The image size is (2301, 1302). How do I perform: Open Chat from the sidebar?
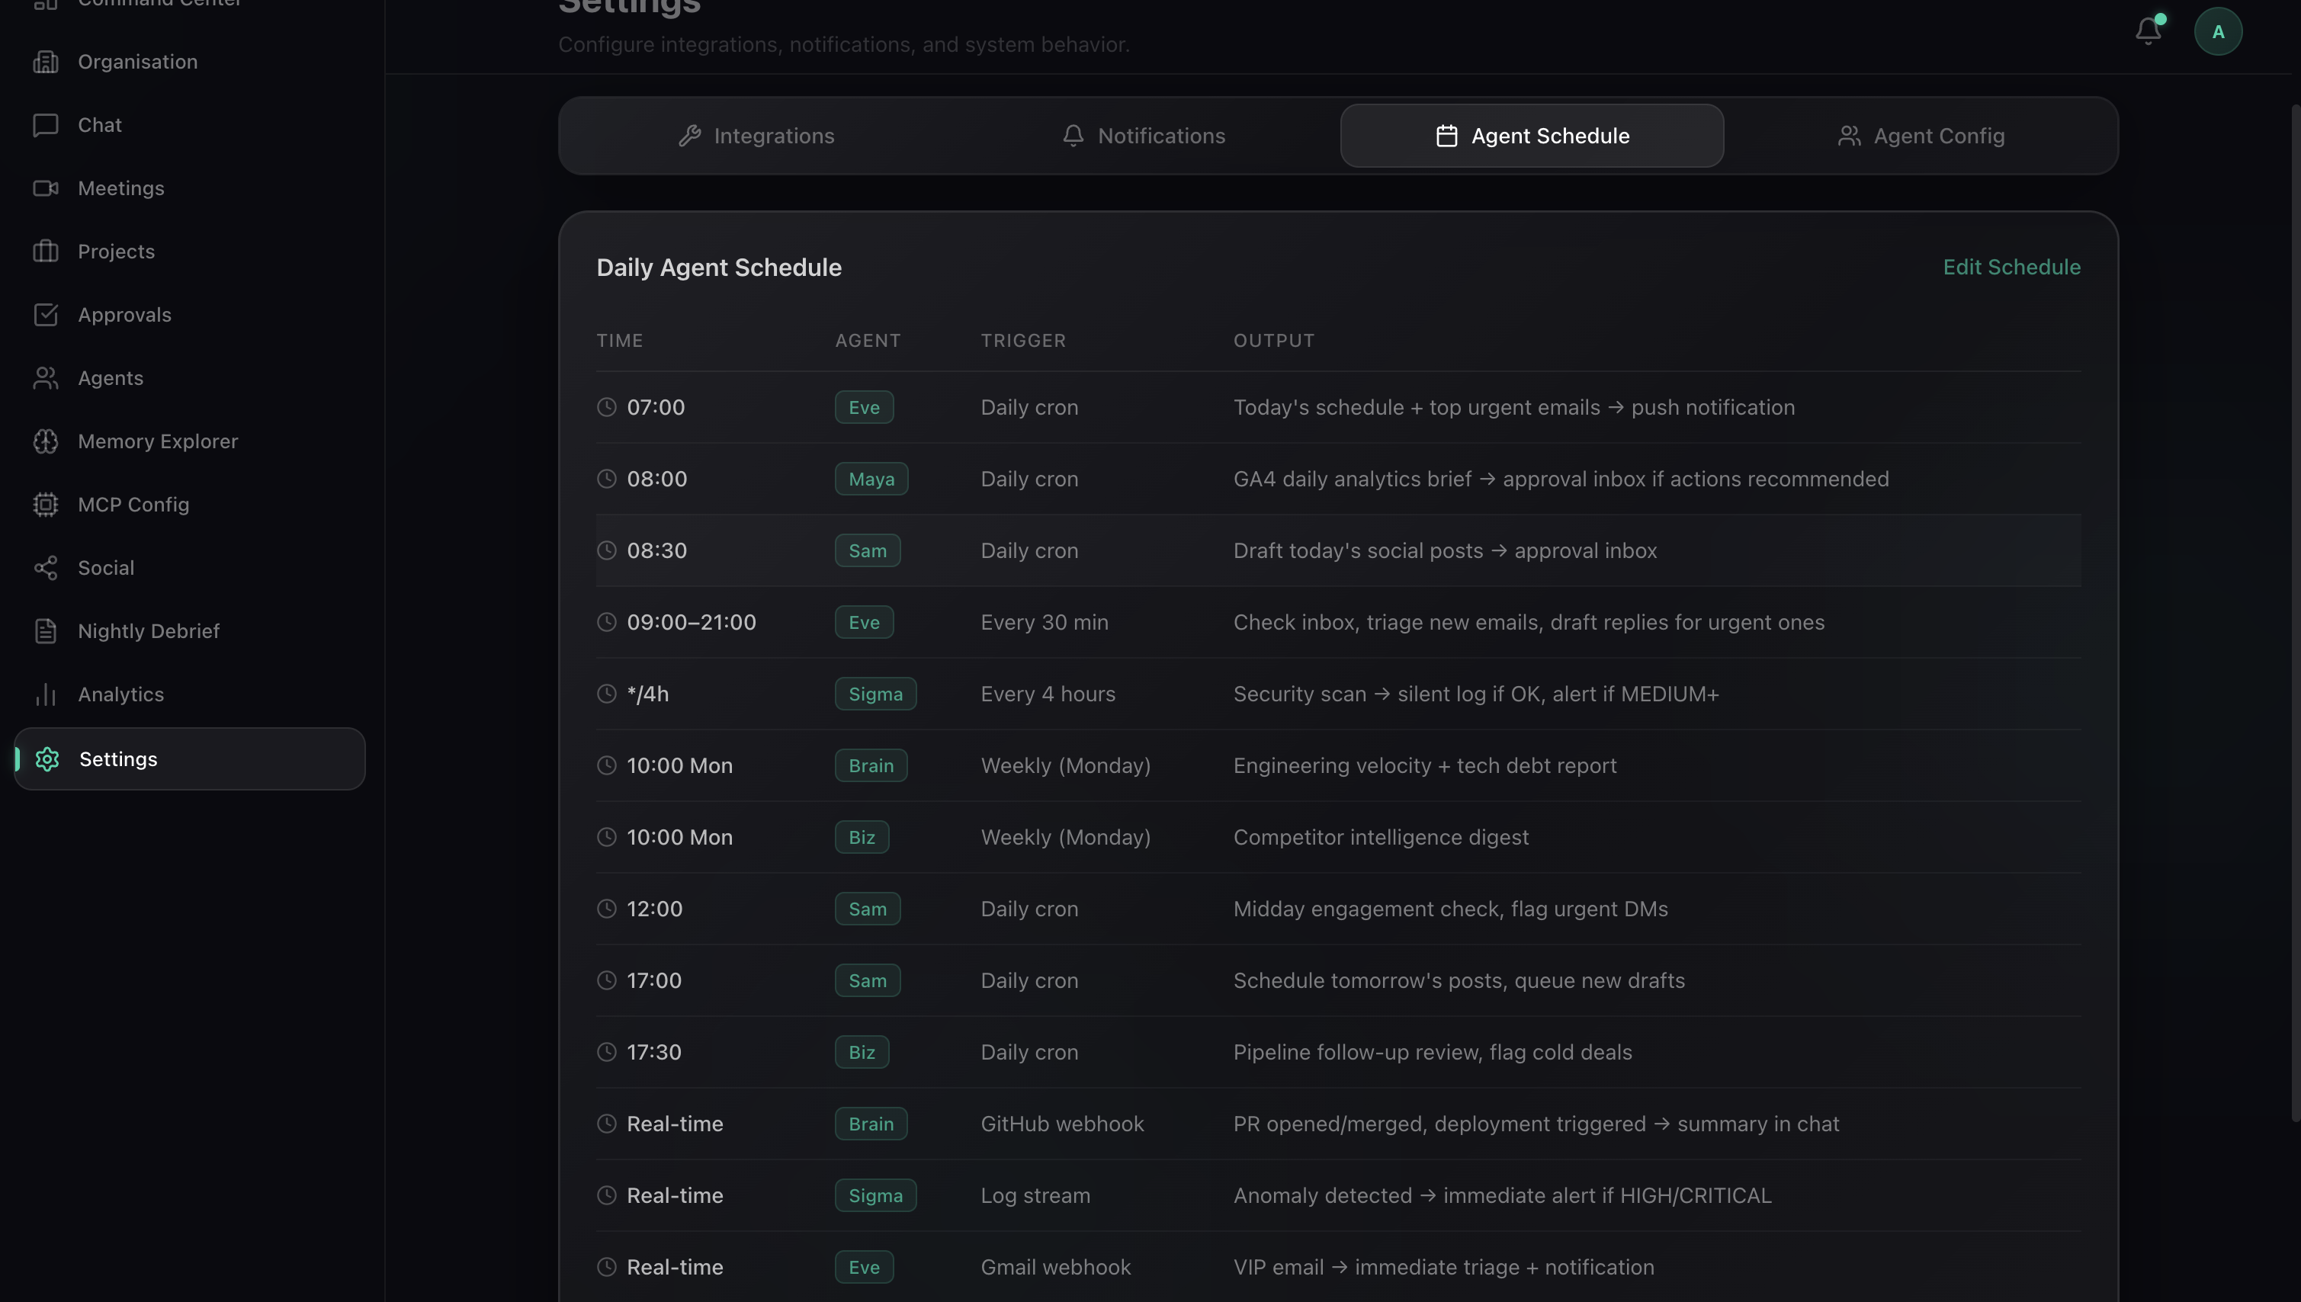coord(99,125)
